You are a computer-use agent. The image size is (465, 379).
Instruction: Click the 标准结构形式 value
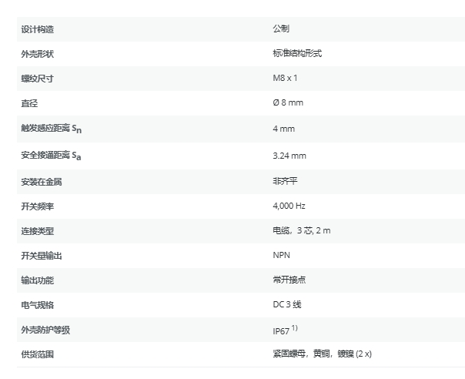[296, 54]
